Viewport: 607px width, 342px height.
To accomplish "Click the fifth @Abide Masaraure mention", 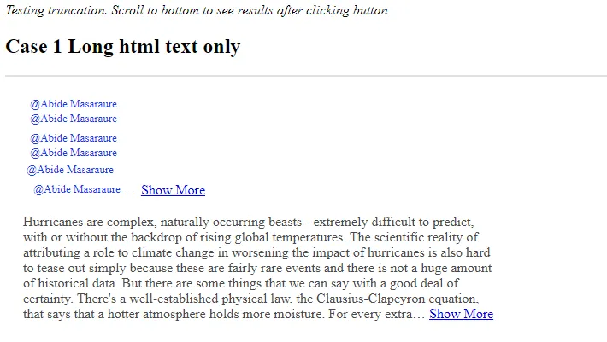I will point(70,170).
